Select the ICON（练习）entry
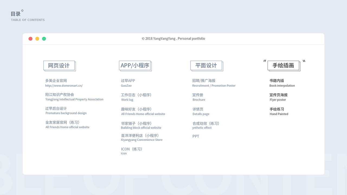 pyautogui.click(x=131, y=149)
